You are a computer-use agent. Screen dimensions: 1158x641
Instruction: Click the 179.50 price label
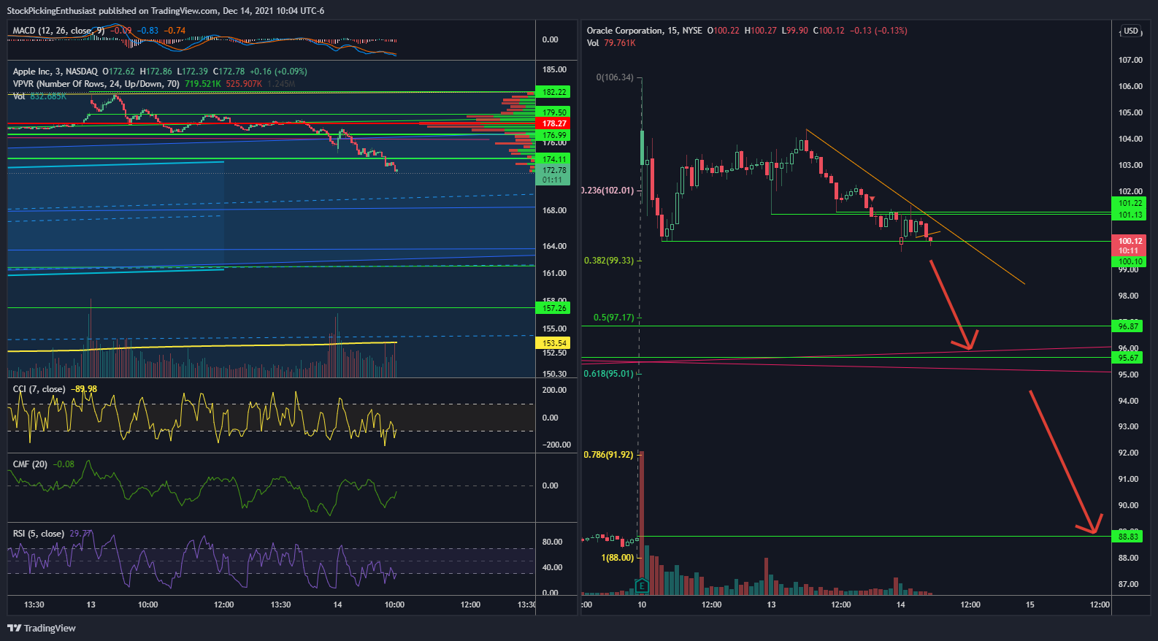tap(554, 112)
